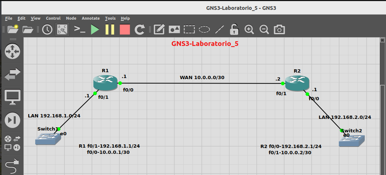Click the LAN 192.168.1.0/24 label
386x175 pixels.
(54, 116)
